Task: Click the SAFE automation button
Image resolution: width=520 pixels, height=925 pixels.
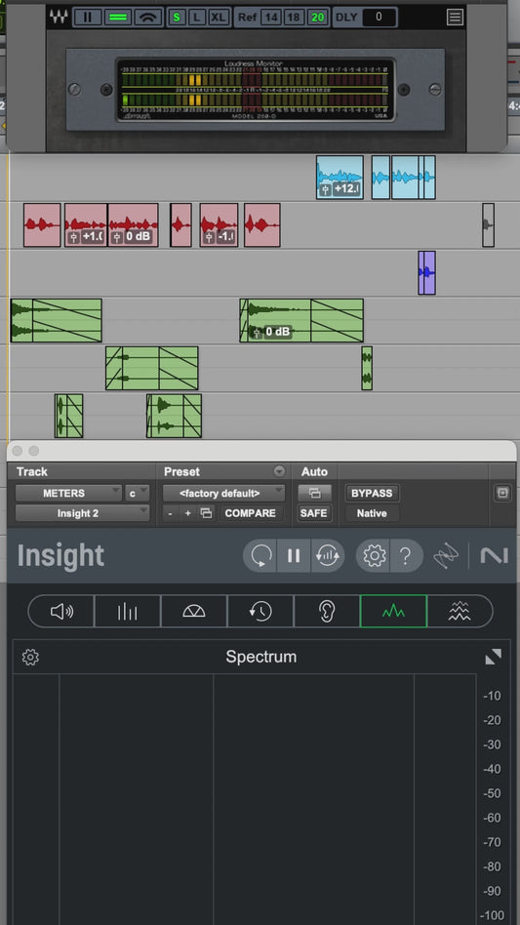Action: [313, 513]
